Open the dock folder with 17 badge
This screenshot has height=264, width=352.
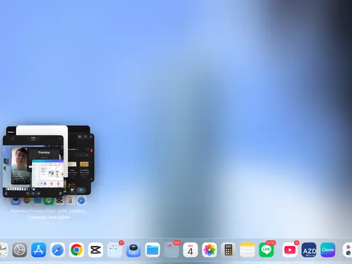tap(114, 250)
